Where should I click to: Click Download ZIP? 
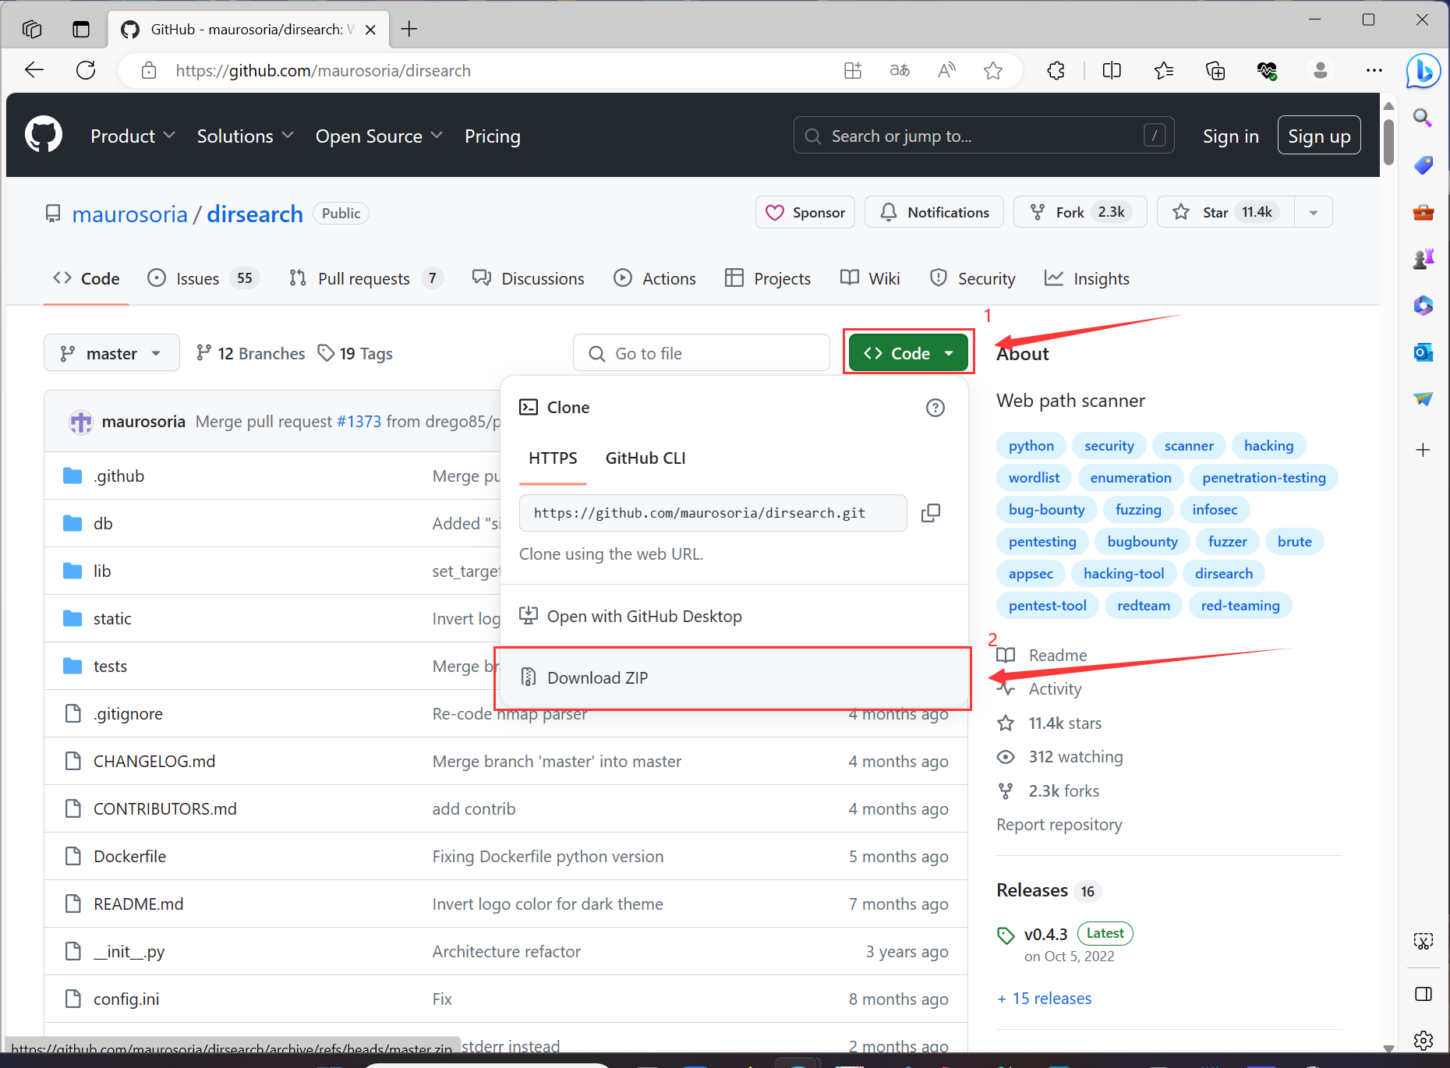point(733,677)
